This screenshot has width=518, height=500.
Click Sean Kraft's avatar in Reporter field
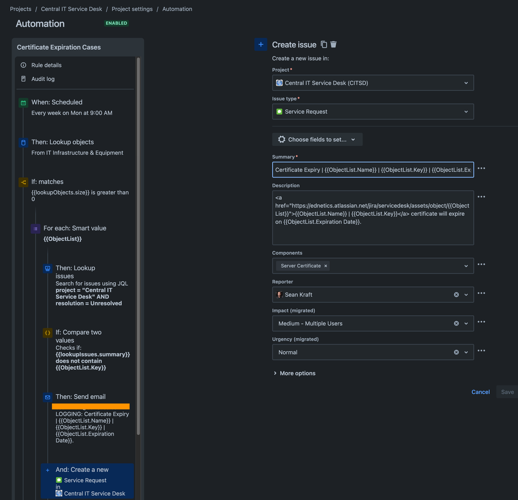(279, 295)
